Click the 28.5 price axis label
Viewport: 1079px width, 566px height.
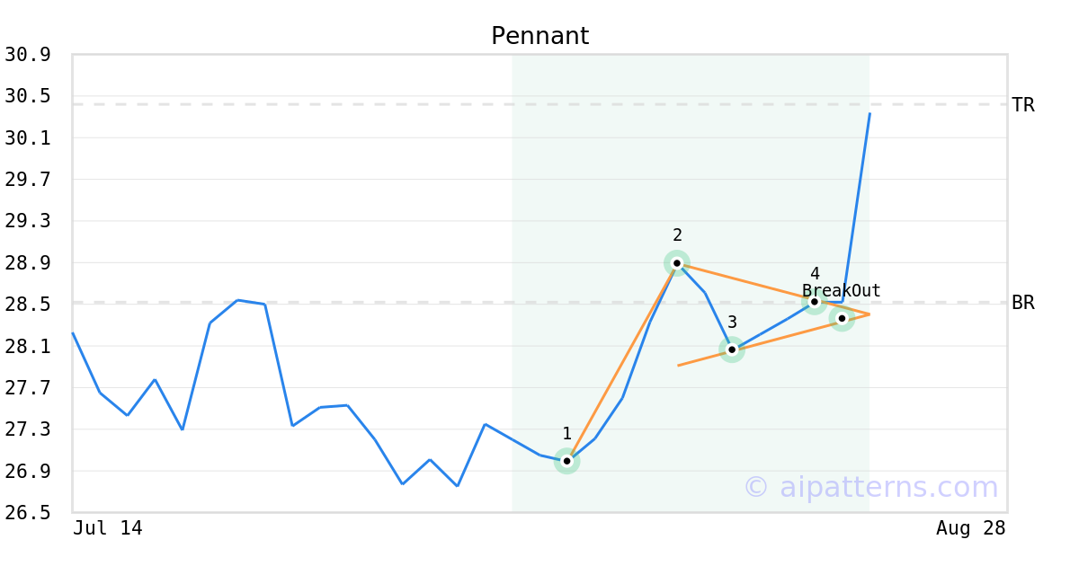click(x=27, y=305)
